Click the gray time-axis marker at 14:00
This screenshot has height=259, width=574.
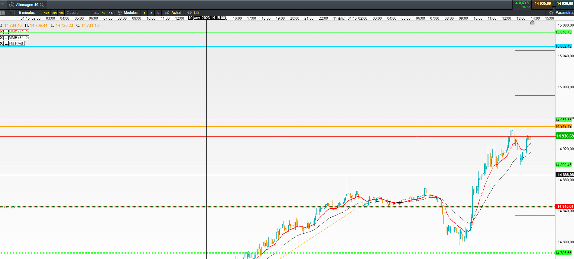(x=533, y=22)
